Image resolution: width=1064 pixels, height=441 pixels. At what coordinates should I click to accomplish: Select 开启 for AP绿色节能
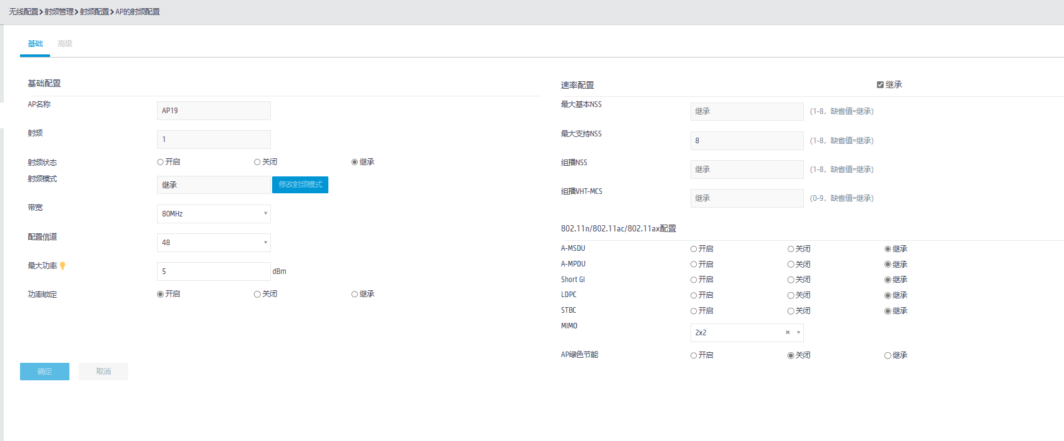click(x=694, y=355)
